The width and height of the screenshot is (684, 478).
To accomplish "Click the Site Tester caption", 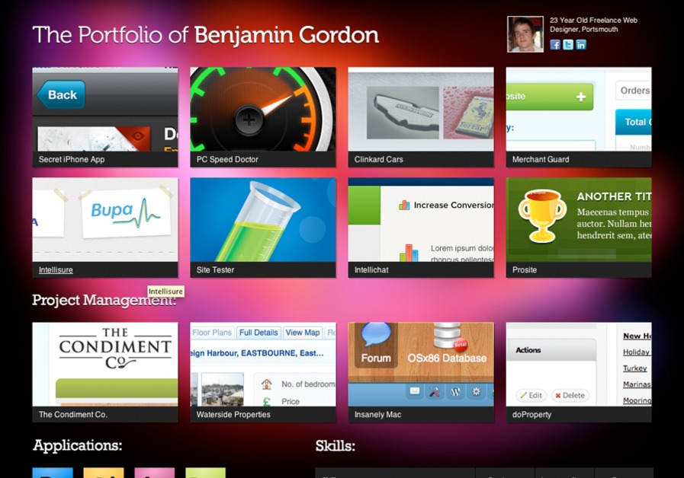I will (215, 270).
